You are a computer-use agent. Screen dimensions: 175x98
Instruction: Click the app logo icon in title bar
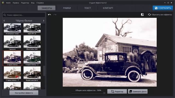coord(3,3)
